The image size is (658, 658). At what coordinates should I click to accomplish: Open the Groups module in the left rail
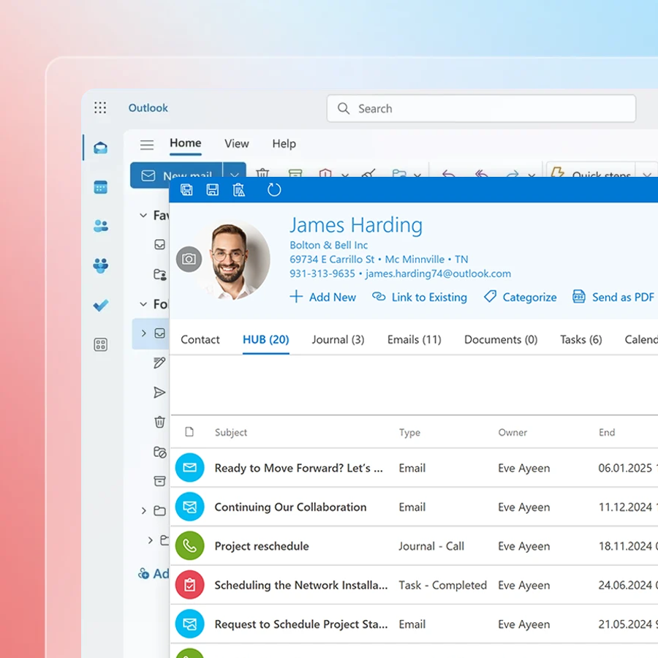tap(100, 265)
